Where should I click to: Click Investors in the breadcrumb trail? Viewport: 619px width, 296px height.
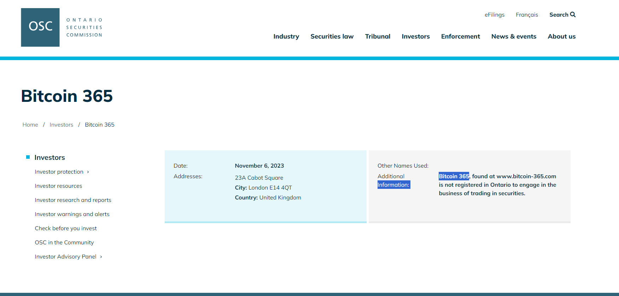pos(61,125)
